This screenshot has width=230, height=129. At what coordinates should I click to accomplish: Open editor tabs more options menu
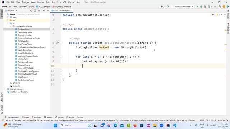[225, 11]
